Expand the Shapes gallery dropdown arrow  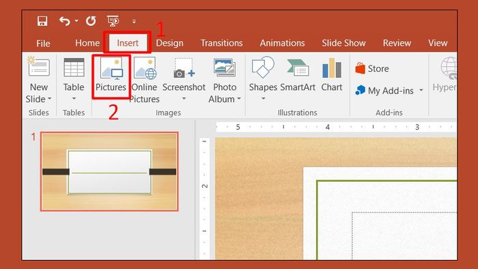pos(263,98)
